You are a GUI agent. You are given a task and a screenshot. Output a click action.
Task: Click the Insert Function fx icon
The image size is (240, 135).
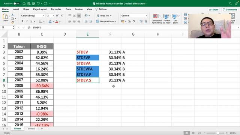tap(29, 27)
